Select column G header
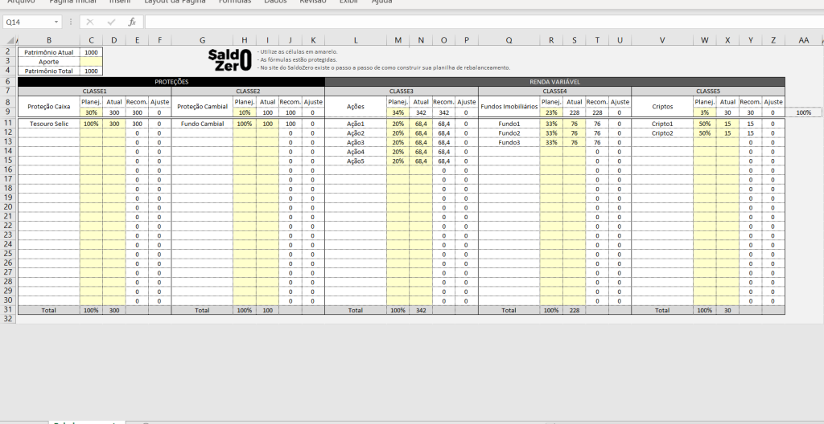 (202, 40)
